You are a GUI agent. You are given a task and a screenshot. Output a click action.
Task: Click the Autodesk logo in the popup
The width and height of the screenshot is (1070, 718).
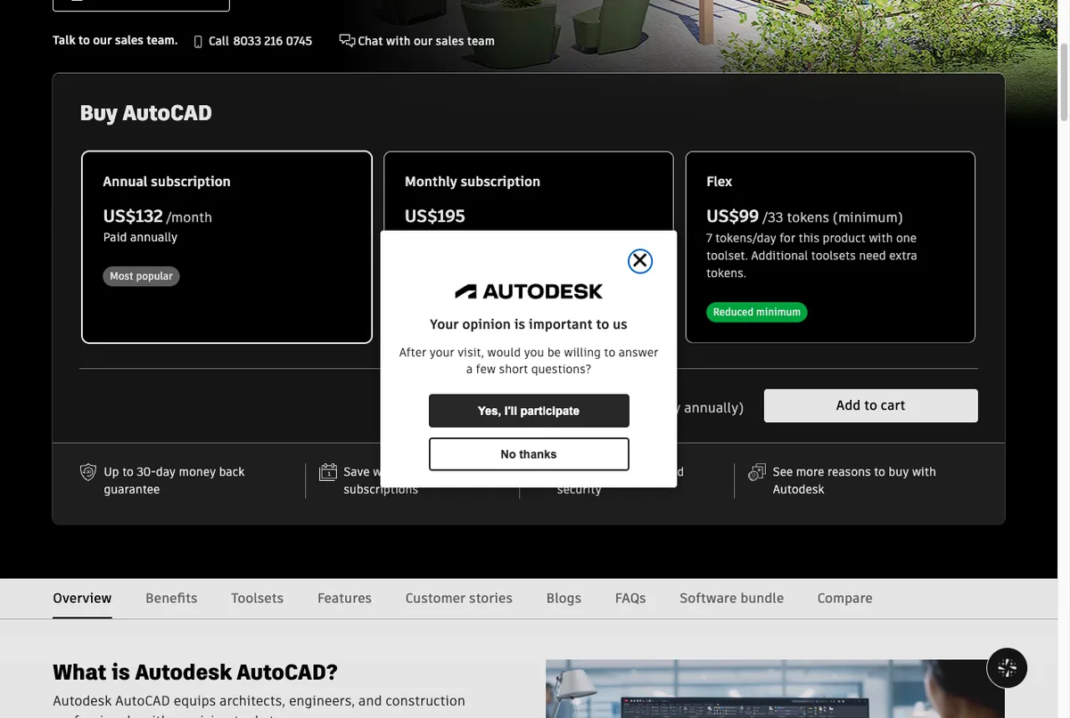[x=529, y=291]
